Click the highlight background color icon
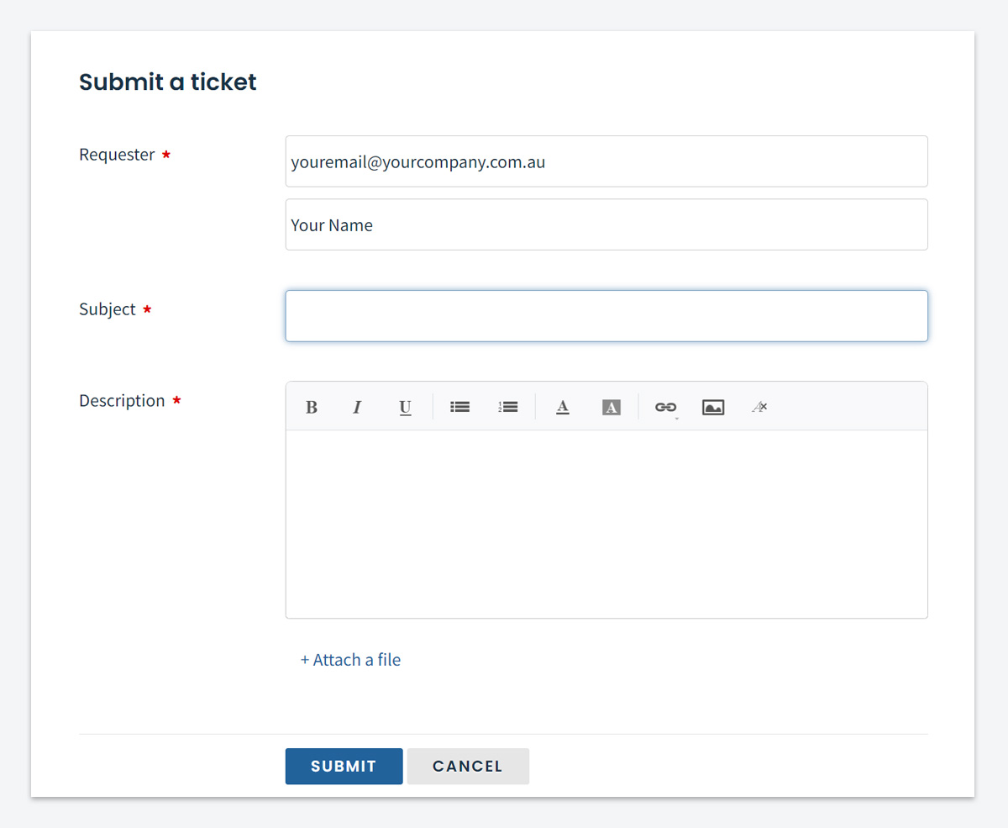Screen dimensions: 1008x828 611,407
